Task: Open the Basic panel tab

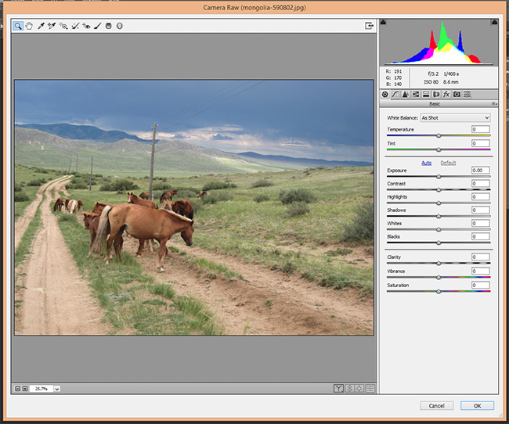Action: coord(385,95)
